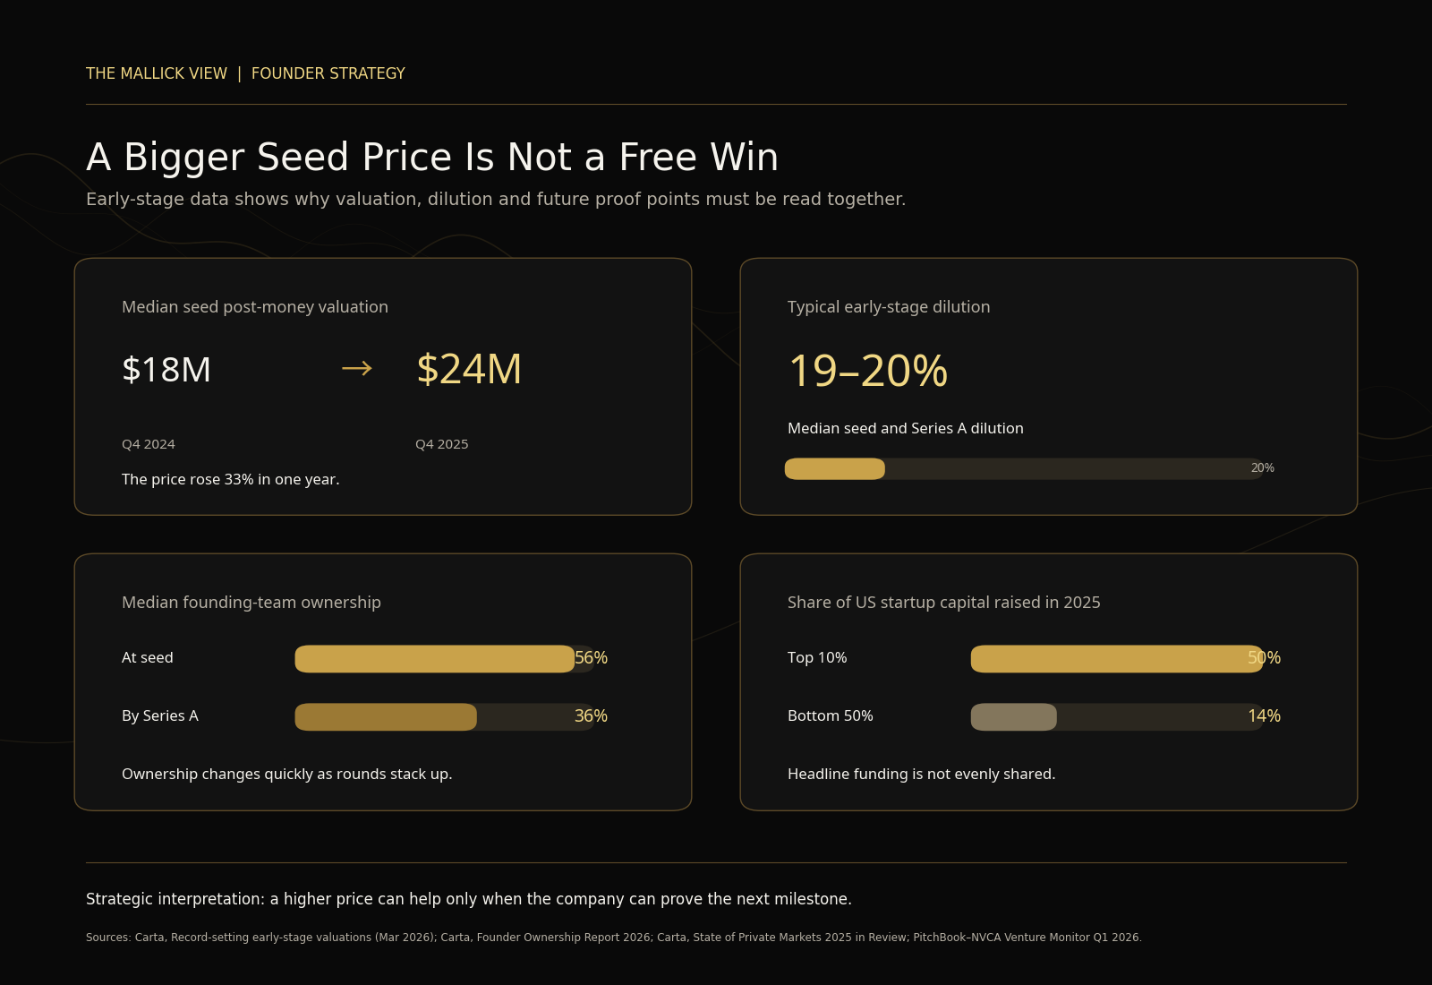This screenshot has width=1432, height=985.
Task: Click the Sources citation line at bottom
Action: point(614,938)
